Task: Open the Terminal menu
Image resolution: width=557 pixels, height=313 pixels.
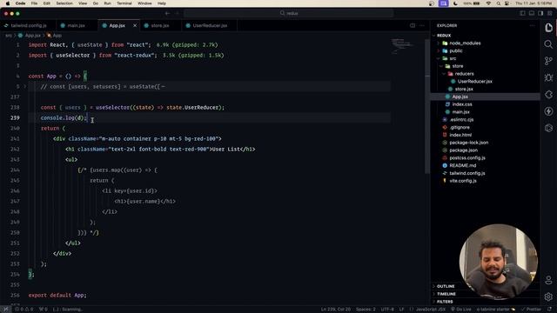Action: [124, 3]
